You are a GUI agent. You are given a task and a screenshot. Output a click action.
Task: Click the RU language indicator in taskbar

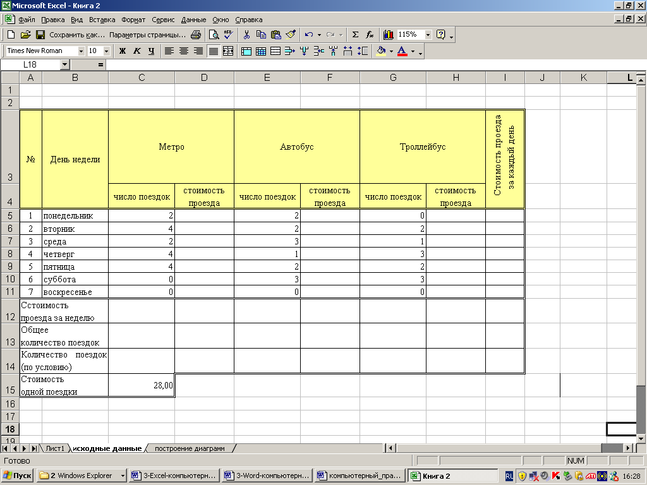pyautogui.click(x=509, y=476)
